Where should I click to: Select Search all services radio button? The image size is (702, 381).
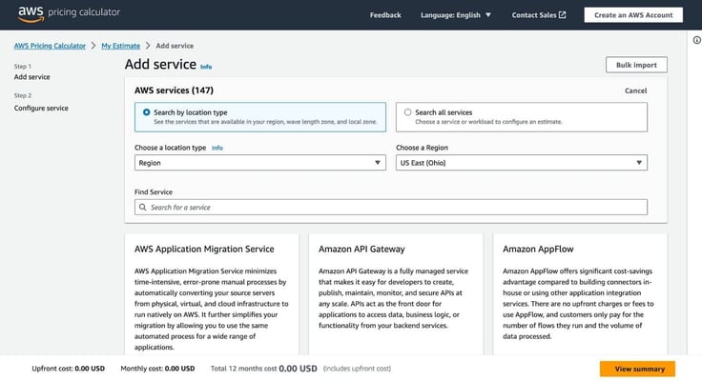407,112
